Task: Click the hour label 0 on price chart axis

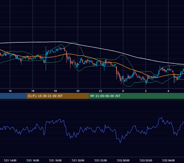Action: 123,91
